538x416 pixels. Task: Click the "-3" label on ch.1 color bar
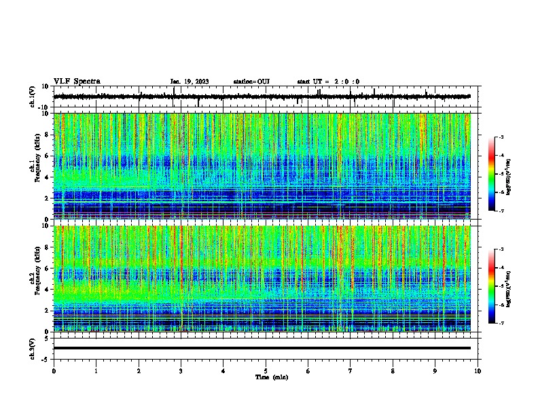pyautogui.click(x=501, y=137)
